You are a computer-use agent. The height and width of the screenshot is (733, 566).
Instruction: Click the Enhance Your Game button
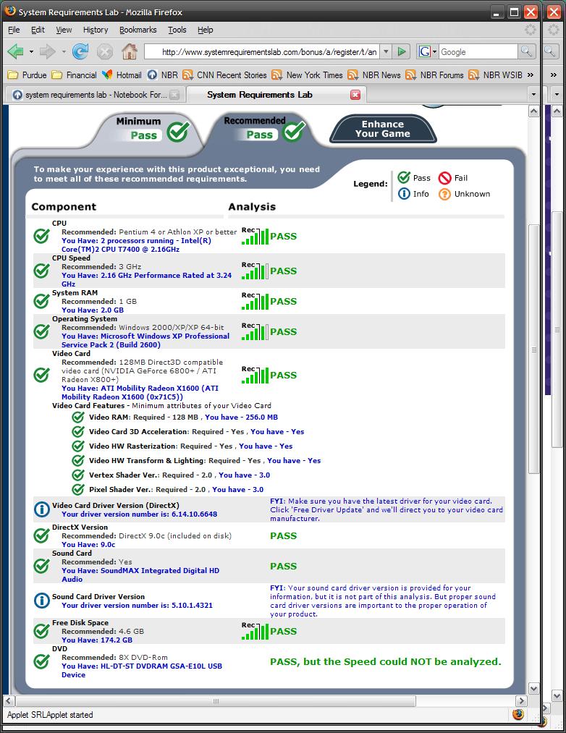click(383, 129)
